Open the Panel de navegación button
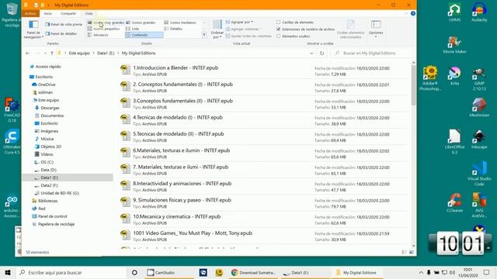The height and width of the screenshot is (279, 497). tap(33, 29)
